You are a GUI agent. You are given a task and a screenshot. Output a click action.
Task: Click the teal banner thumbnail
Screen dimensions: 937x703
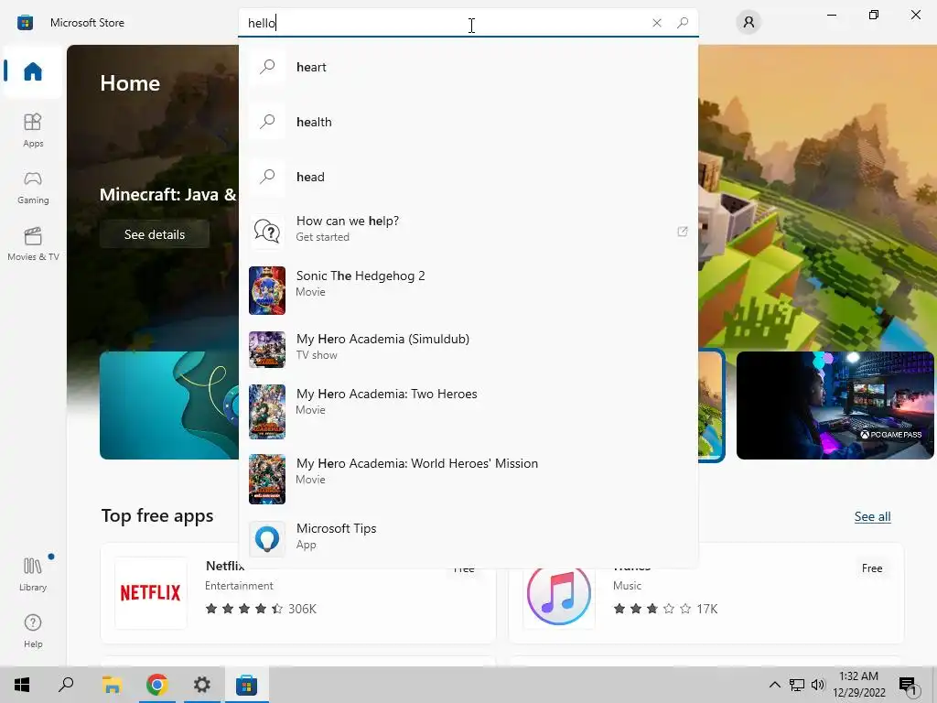[169, 406]
